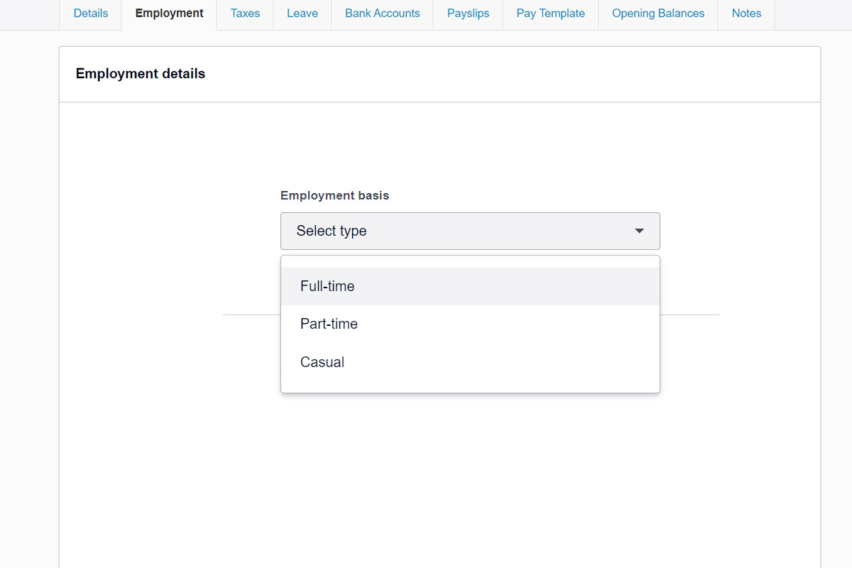This screenshot has width=852, height=568.
Task: Select Full-time from the dropdown list
Action: [x=328, y=286]
